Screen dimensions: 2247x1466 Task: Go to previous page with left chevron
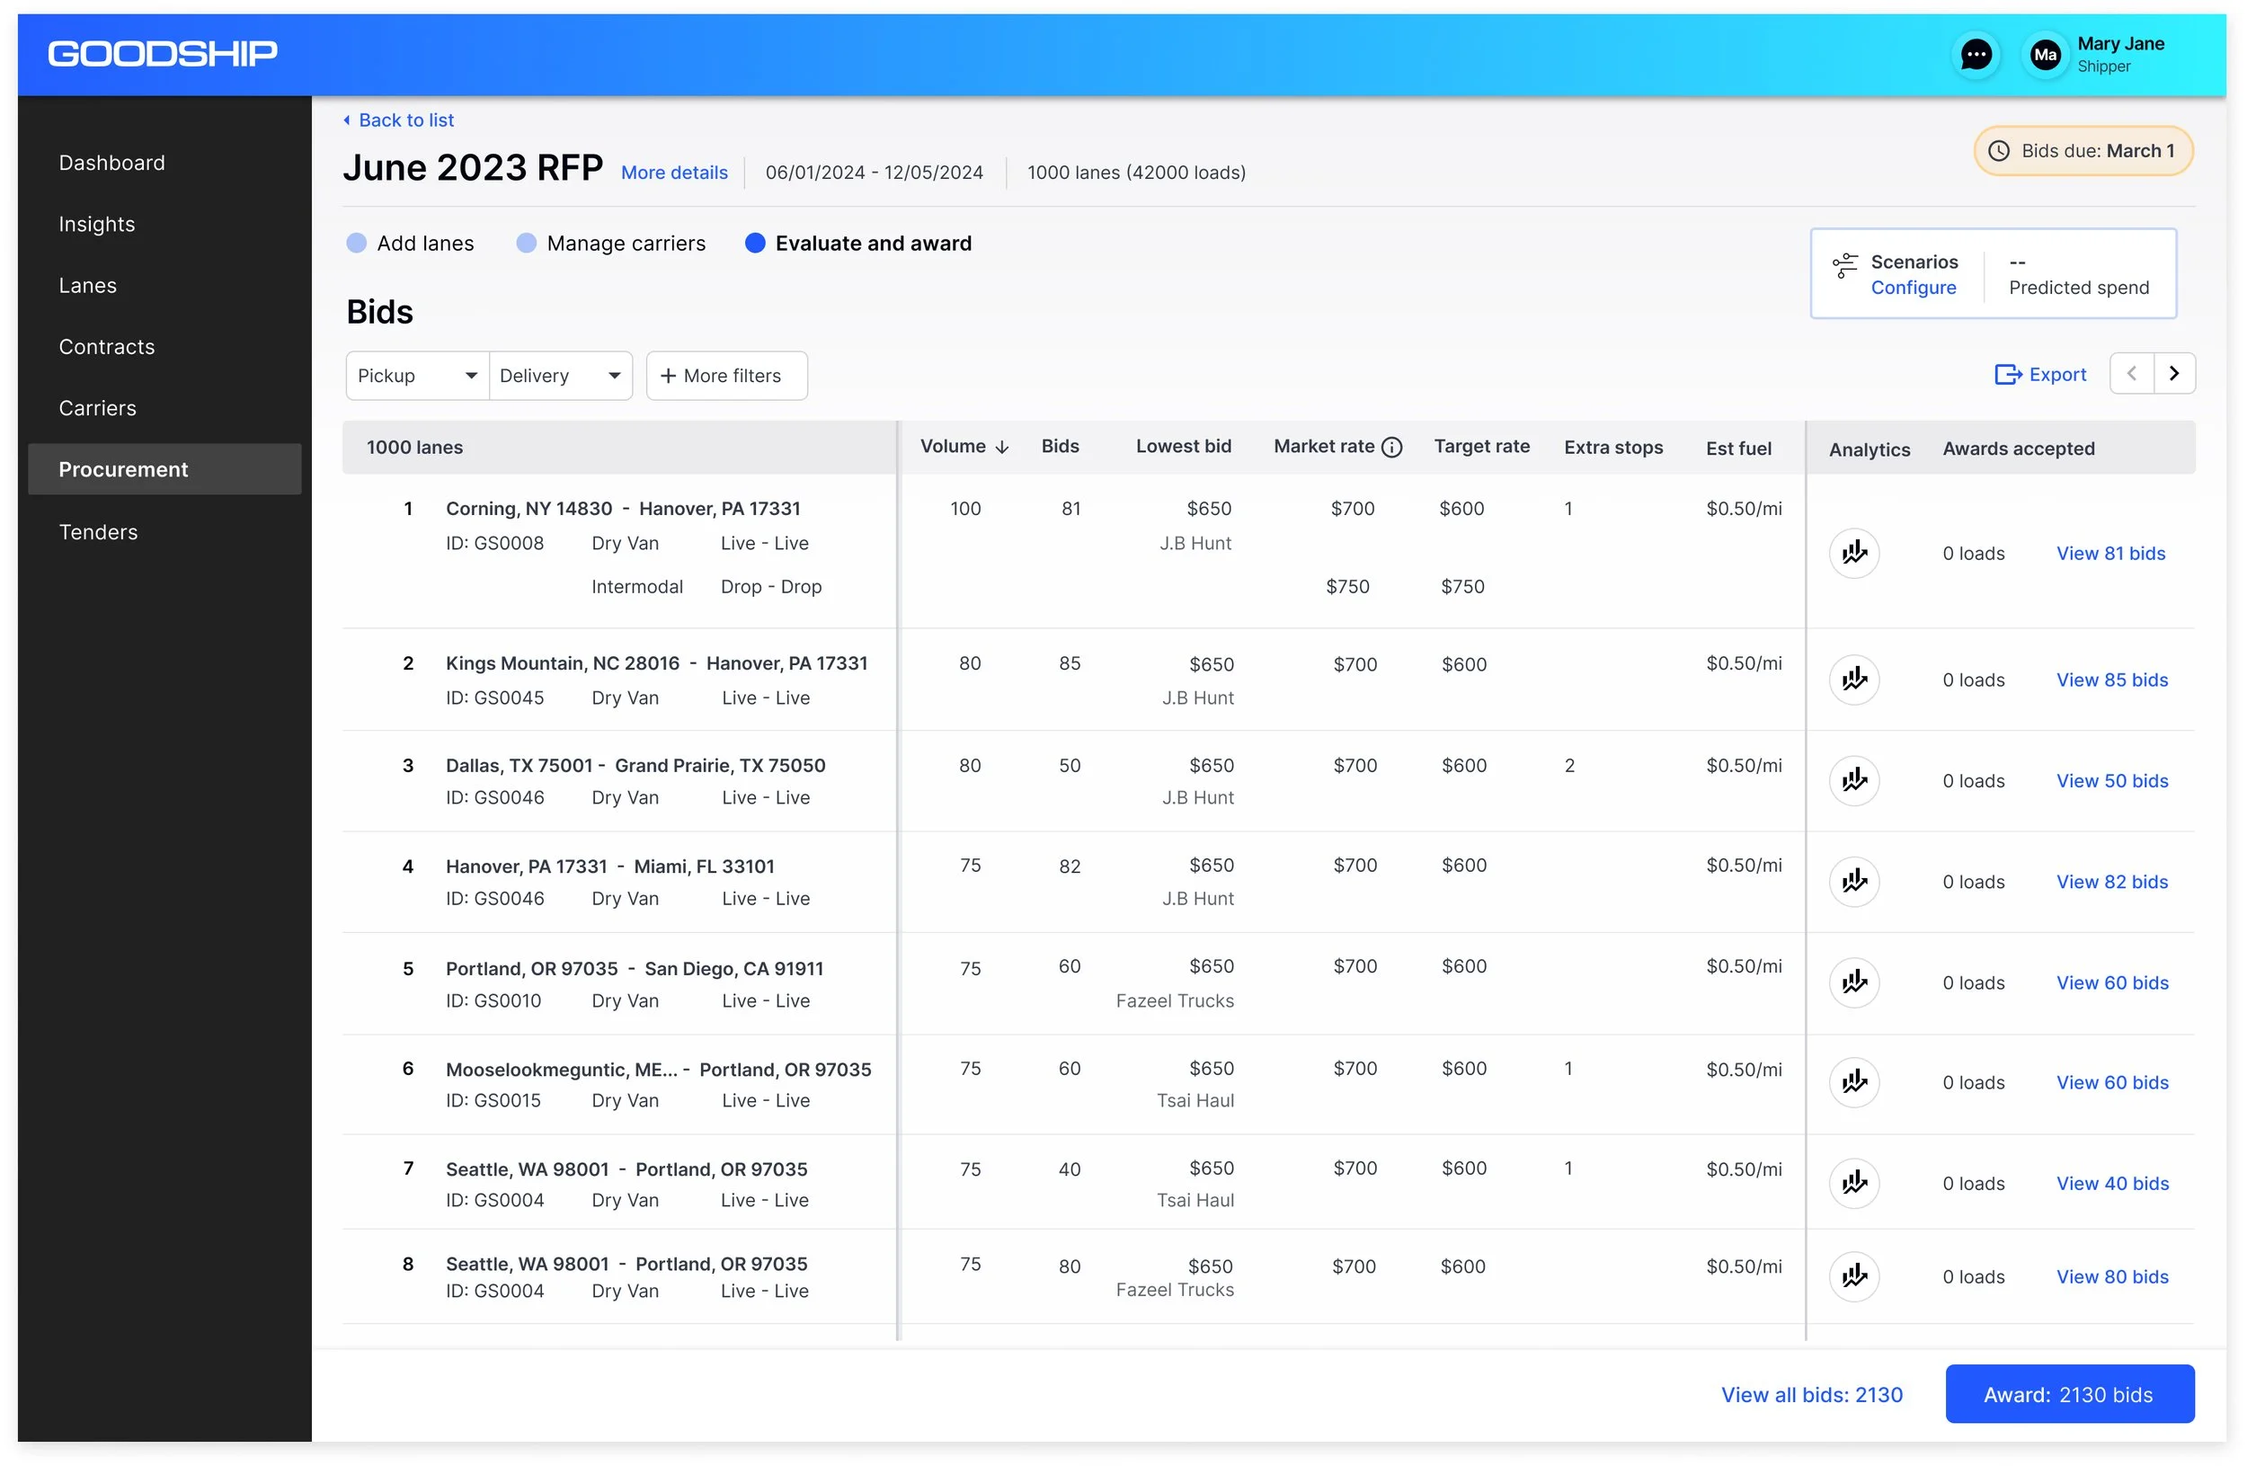(2131, 374)
